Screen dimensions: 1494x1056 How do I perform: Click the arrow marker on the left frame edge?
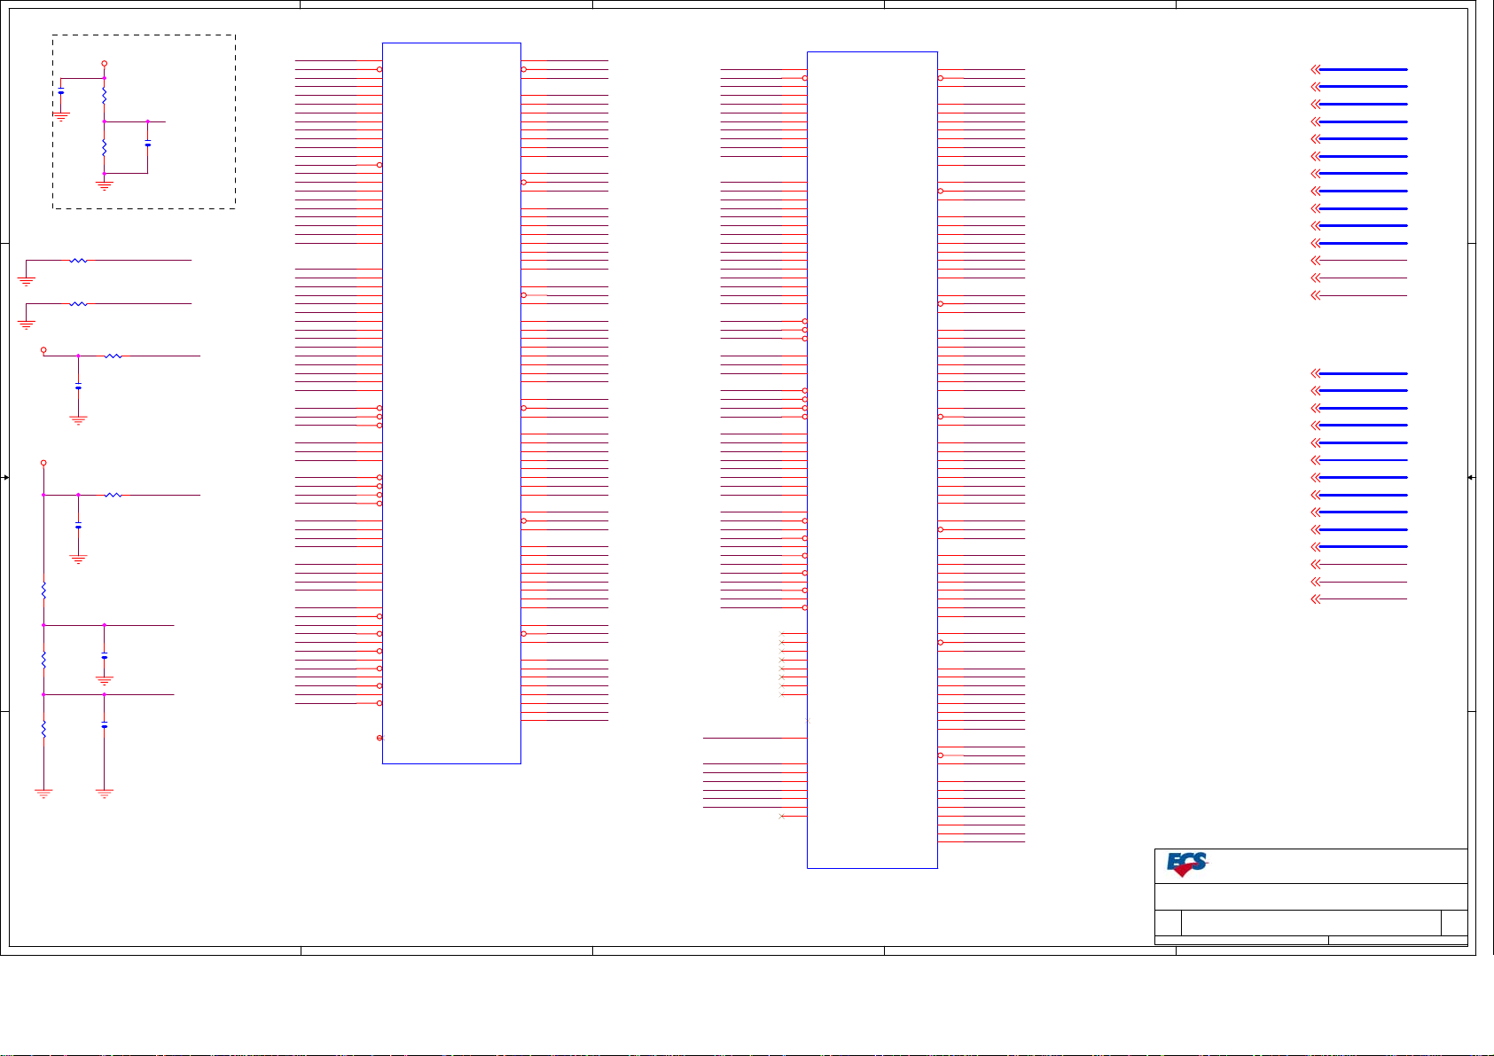(5, 477)
